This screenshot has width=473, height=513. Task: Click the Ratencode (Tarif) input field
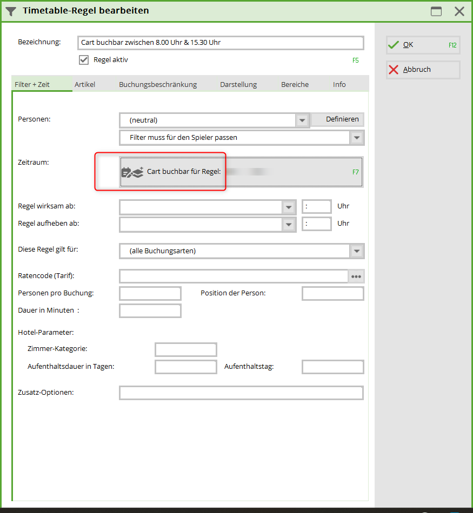pos(234,276)
